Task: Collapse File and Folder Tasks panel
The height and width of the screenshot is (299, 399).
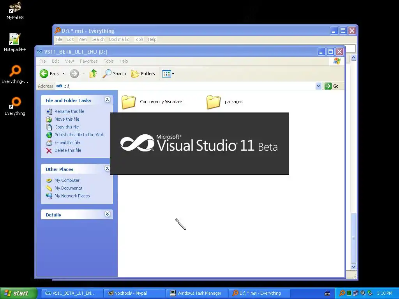Action: [x=108, y=100]
